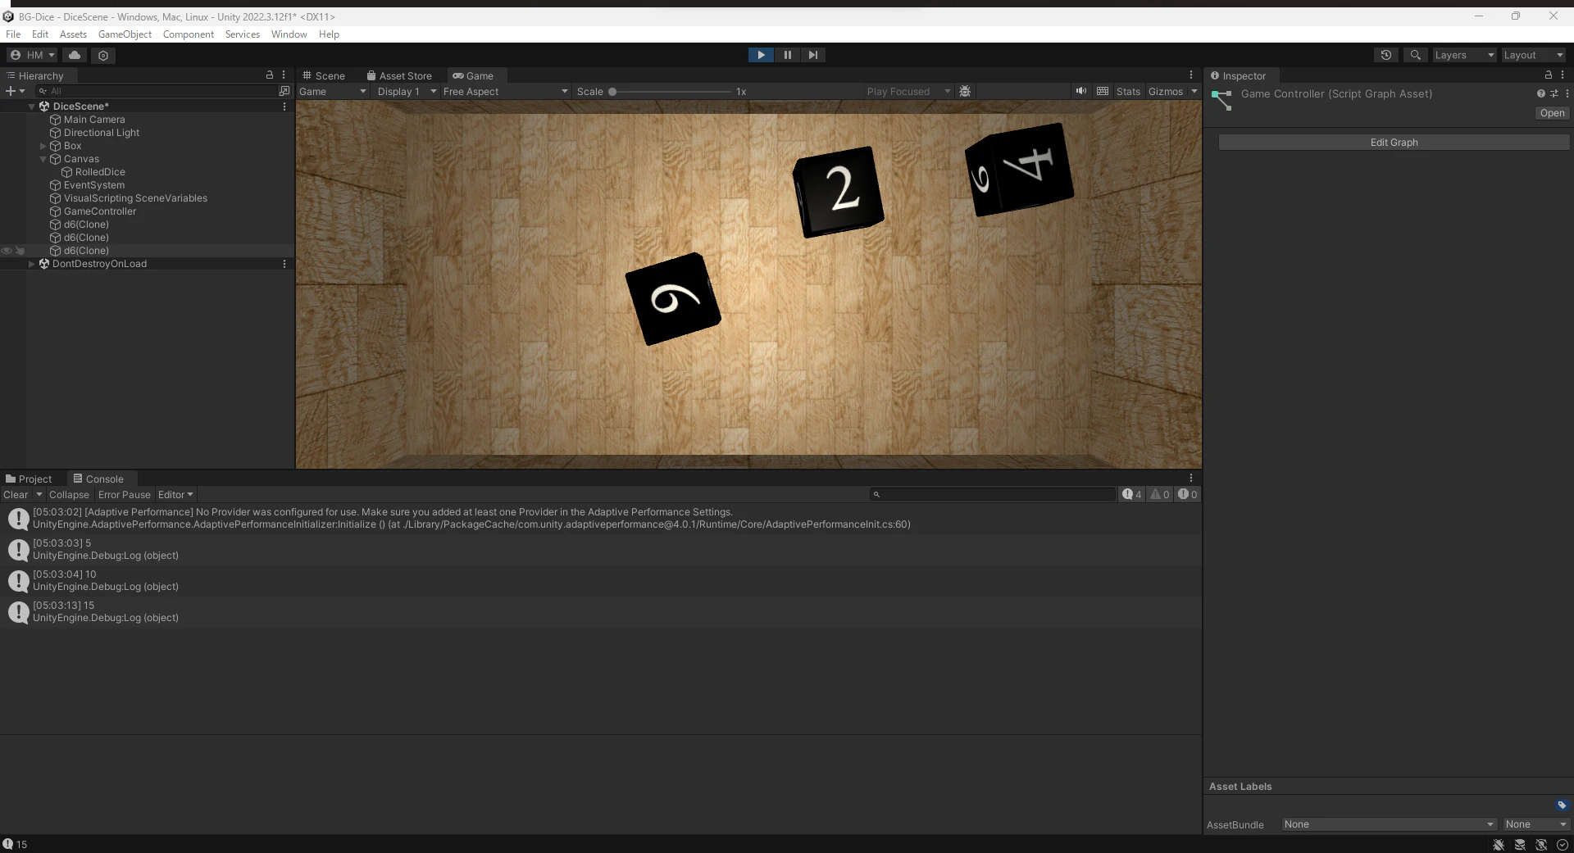Toggle Gizmos in Game view
The image size is (1574, 853).
tap(1165, 91)
